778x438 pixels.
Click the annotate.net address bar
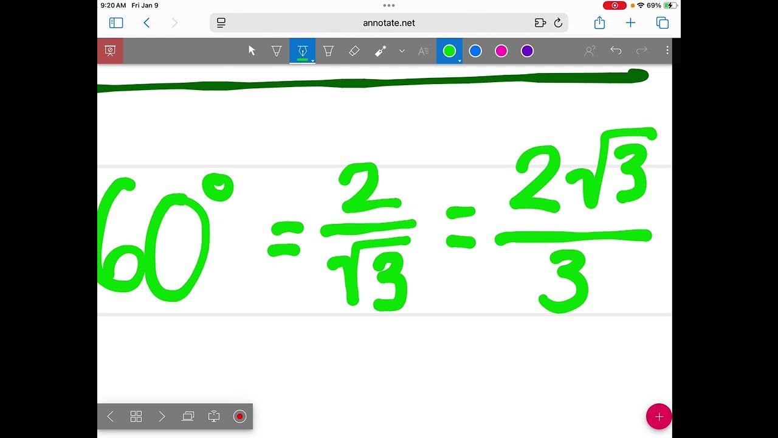pyautogui.click(x=389, y=23)
